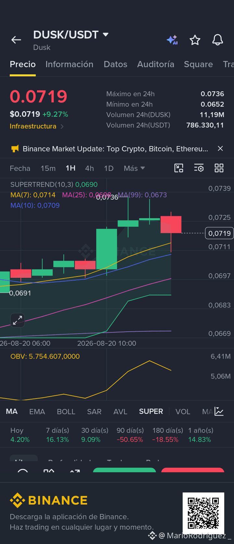
Task: Tap the tall green candlestick
Action: 107,249
